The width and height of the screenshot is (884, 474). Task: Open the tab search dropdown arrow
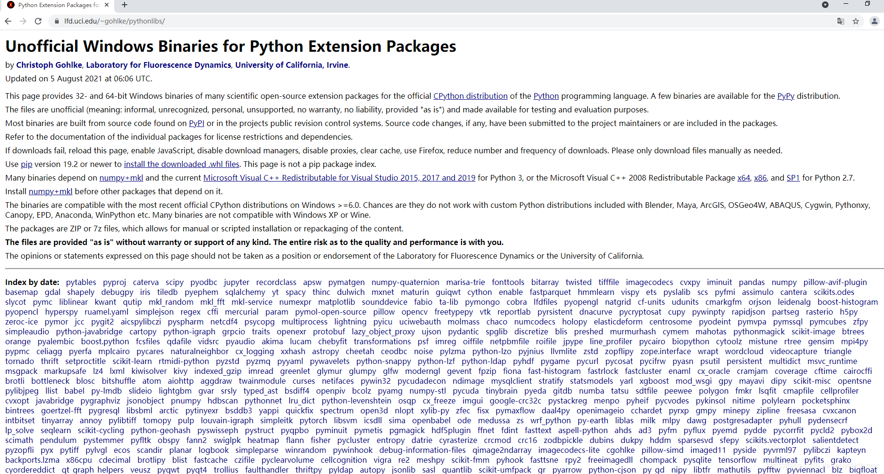(x=825, y=5)
